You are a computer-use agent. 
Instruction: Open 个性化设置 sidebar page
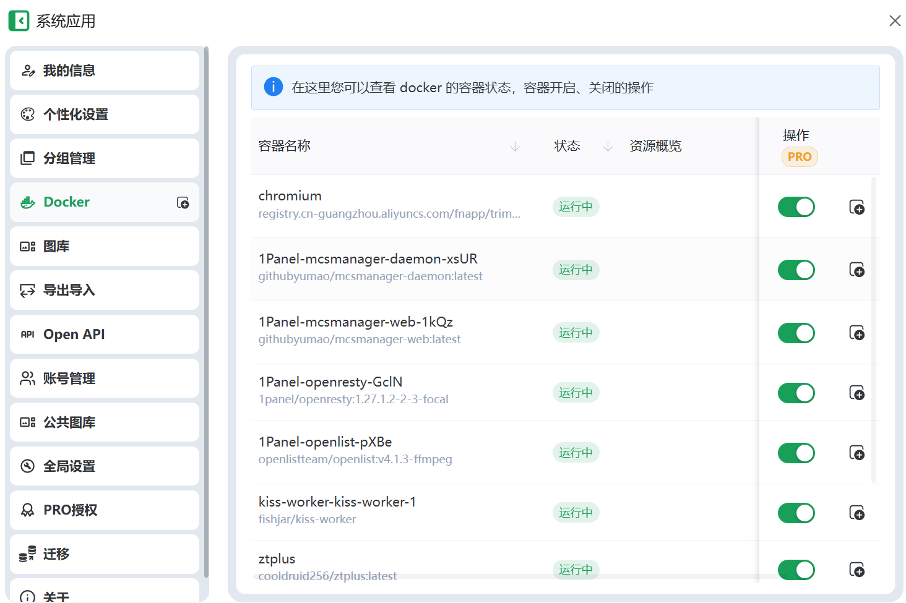pos(105,114)
